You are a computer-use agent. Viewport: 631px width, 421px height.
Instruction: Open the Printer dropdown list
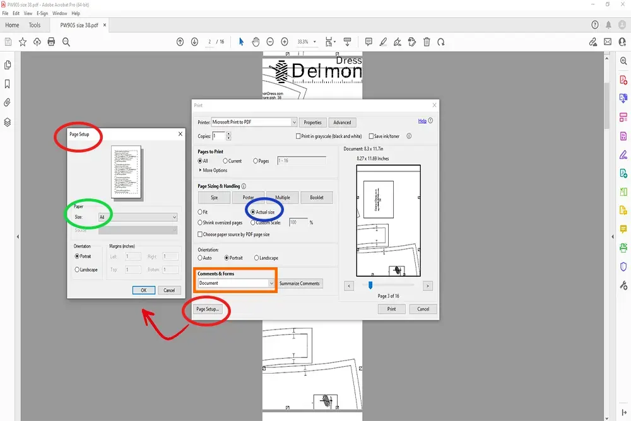(x=294, y=122)
